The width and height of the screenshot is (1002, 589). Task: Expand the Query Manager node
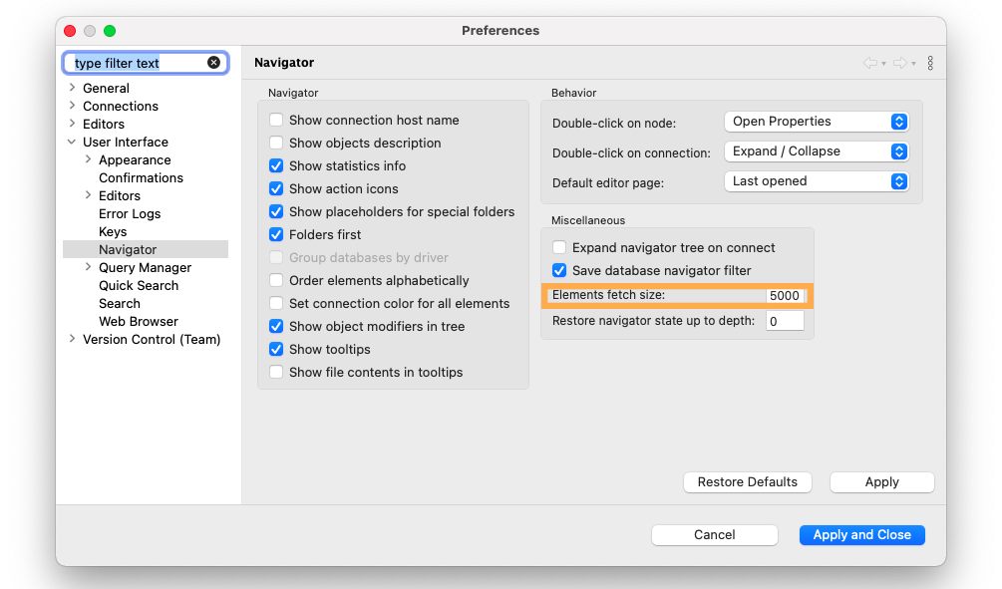88,267
